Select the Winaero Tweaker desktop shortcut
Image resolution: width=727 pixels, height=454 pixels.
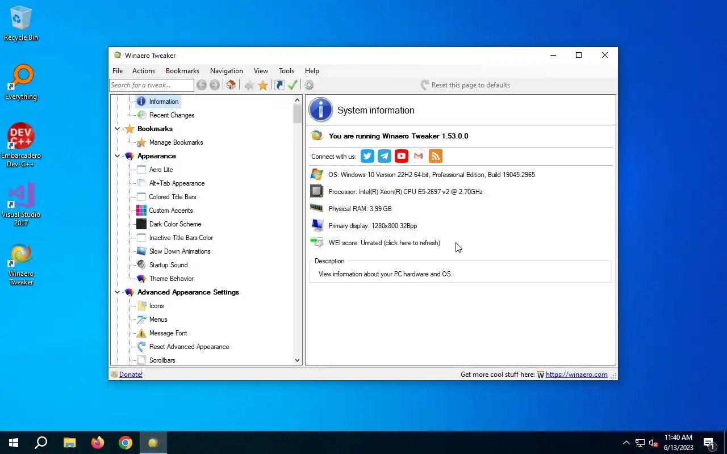tap(21, 264)
